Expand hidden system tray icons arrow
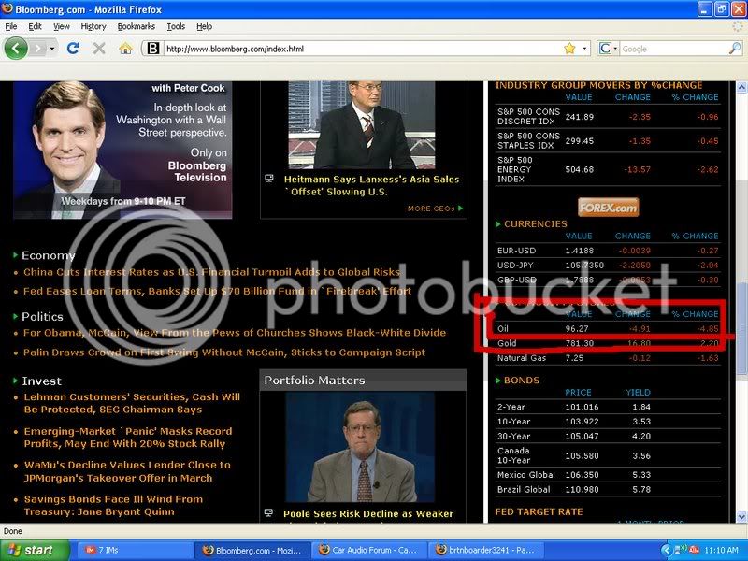The height and width of the screenshot is (561, 748). (x=667, y=551)
